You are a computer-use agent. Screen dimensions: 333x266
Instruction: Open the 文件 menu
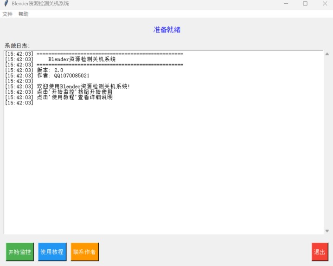tap(7, 14)
